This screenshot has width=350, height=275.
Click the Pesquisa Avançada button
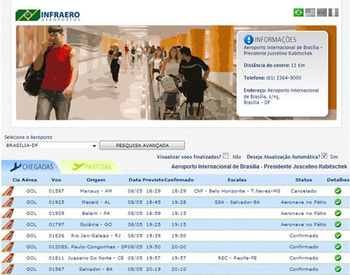click(142, 146)
